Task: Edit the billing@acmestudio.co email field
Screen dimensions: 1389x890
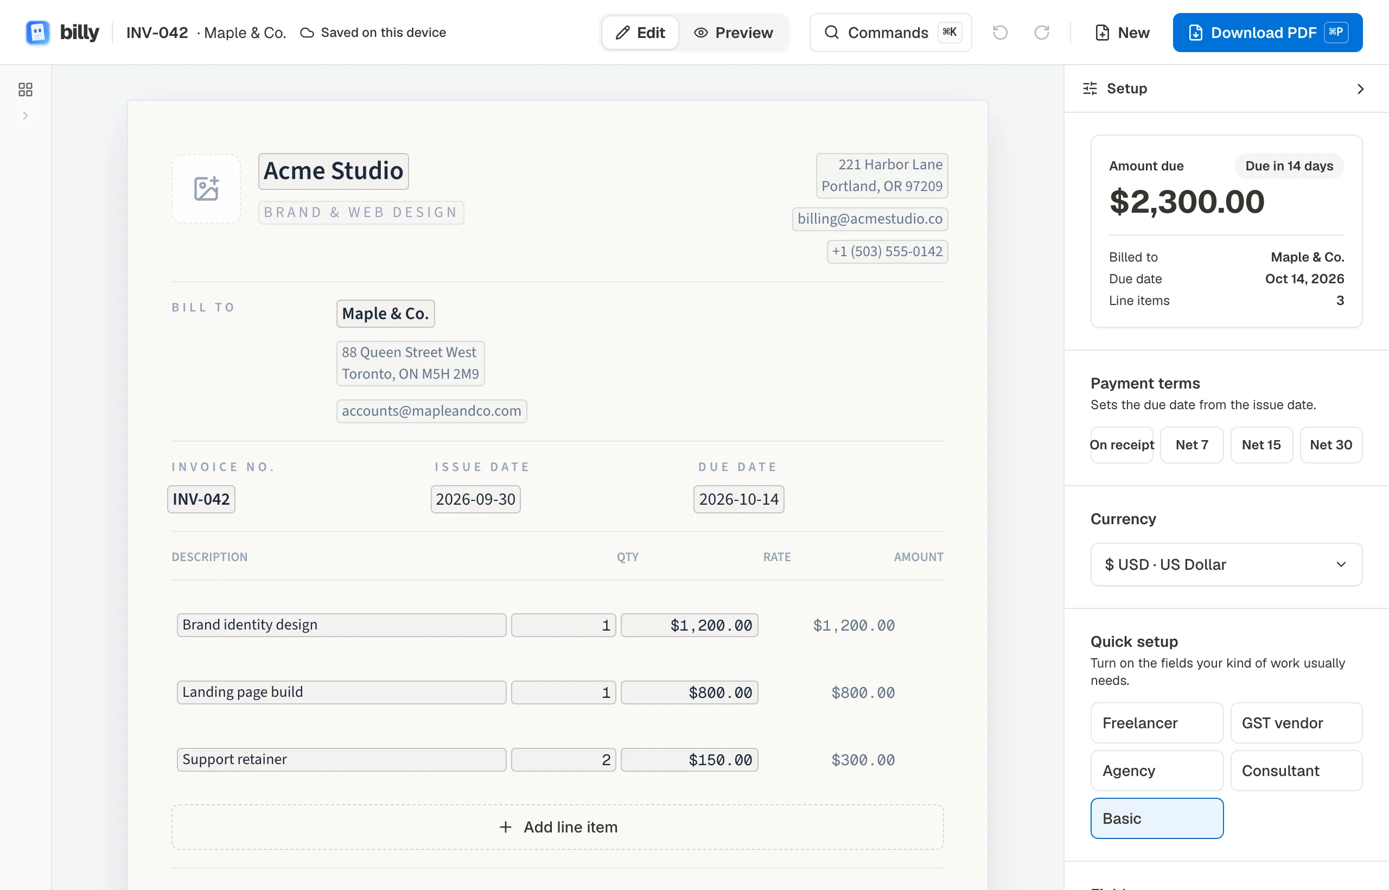Action: click(870, 219)
